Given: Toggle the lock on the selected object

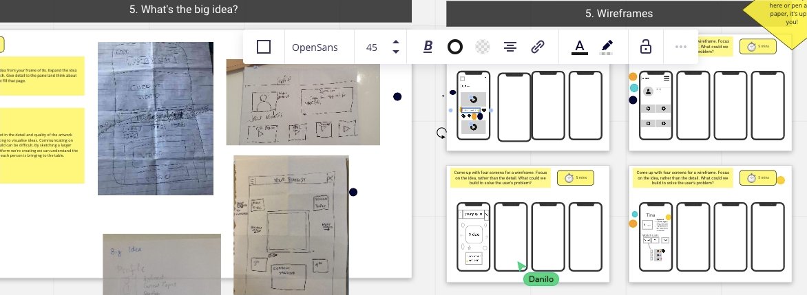Looking at the screenshot, I should click(645, 47).
